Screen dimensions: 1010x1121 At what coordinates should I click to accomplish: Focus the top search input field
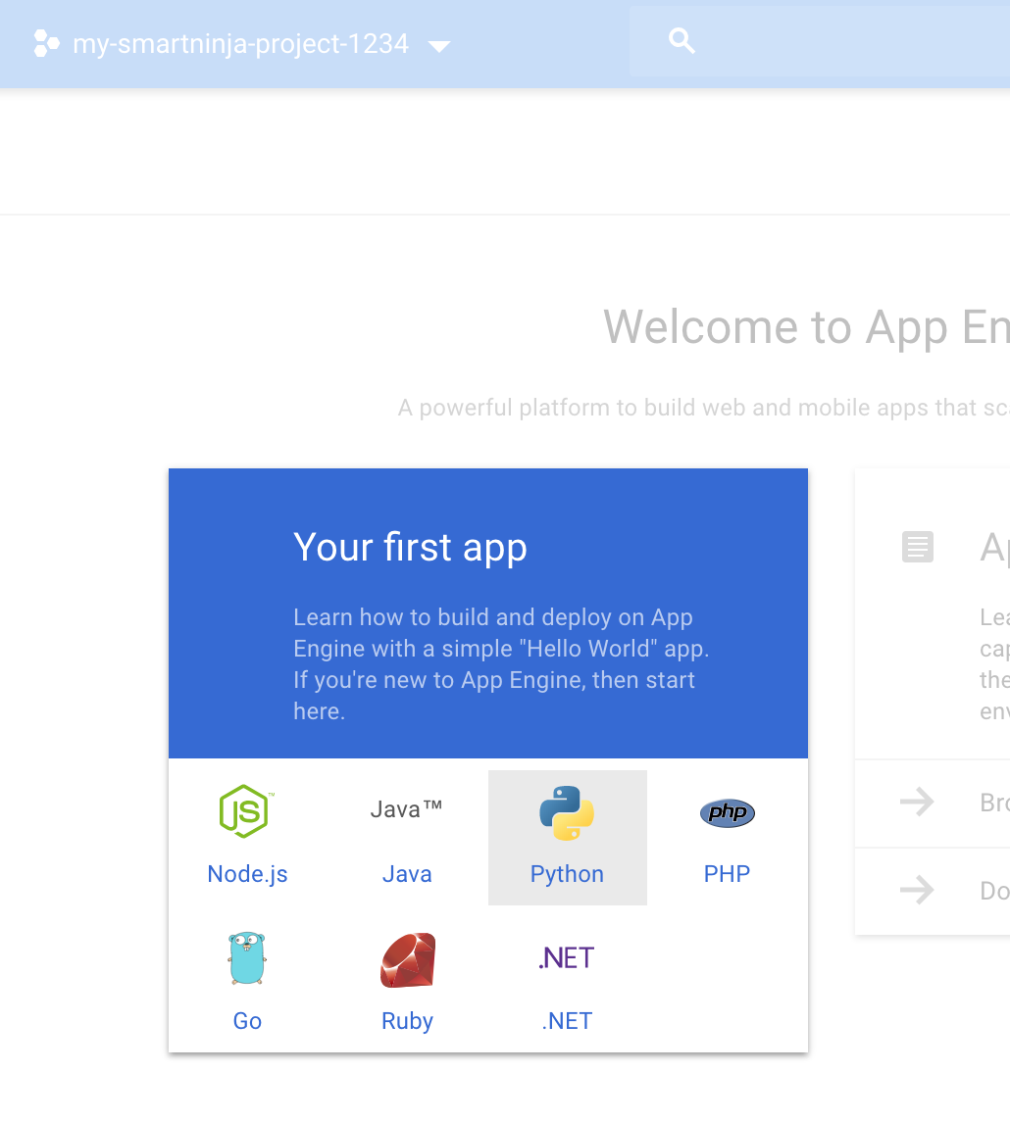[x=820, y=41]
